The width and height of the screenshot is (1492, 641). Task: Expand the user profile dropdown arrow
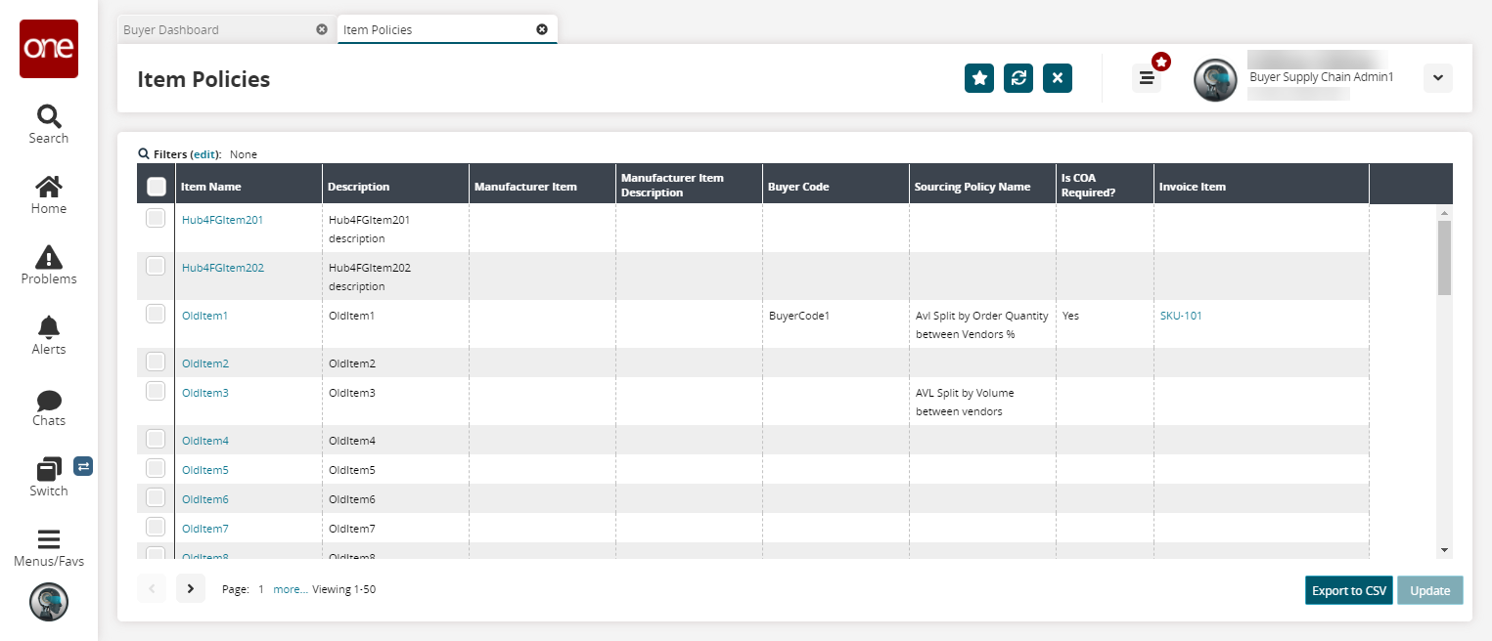point(1437,78)
